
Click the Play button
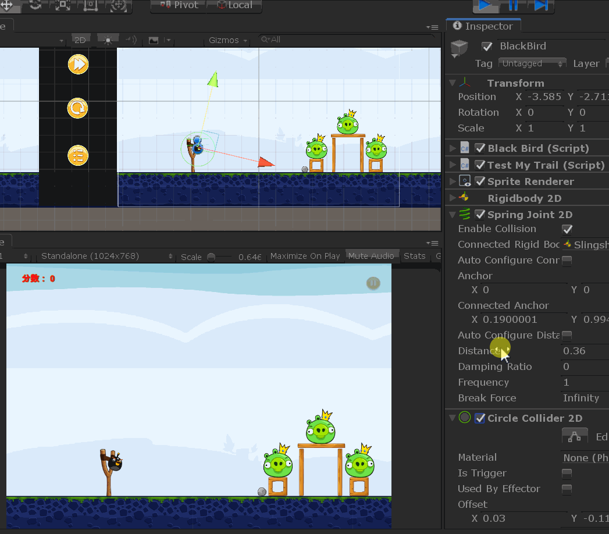point(486,5)
